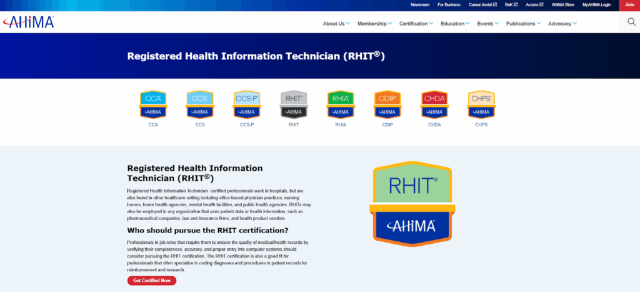Select the green RHIA badge icon
Screen dimensions: 640x292
341,105
